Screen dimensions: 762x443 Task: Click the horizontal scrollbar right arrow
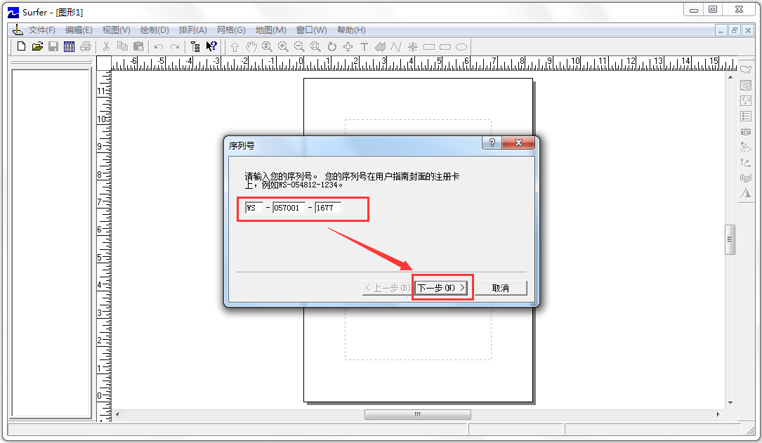(x=718, y=414)
